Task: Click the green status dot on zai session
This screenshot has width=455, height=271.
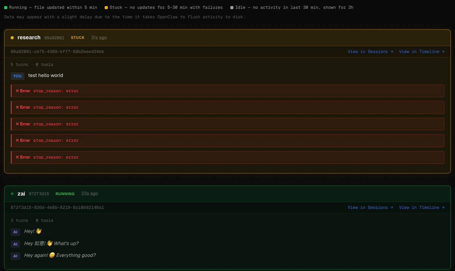Action: coord(13,193)
